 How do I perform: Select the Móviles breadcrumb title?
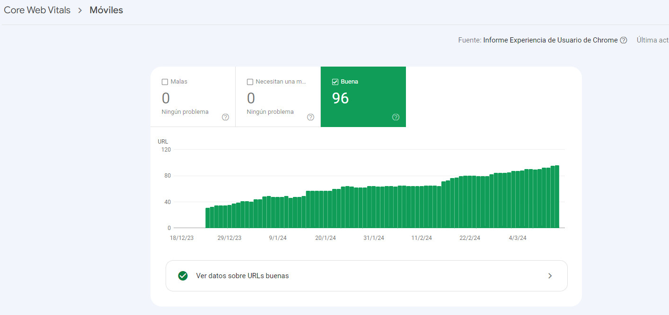106,10
